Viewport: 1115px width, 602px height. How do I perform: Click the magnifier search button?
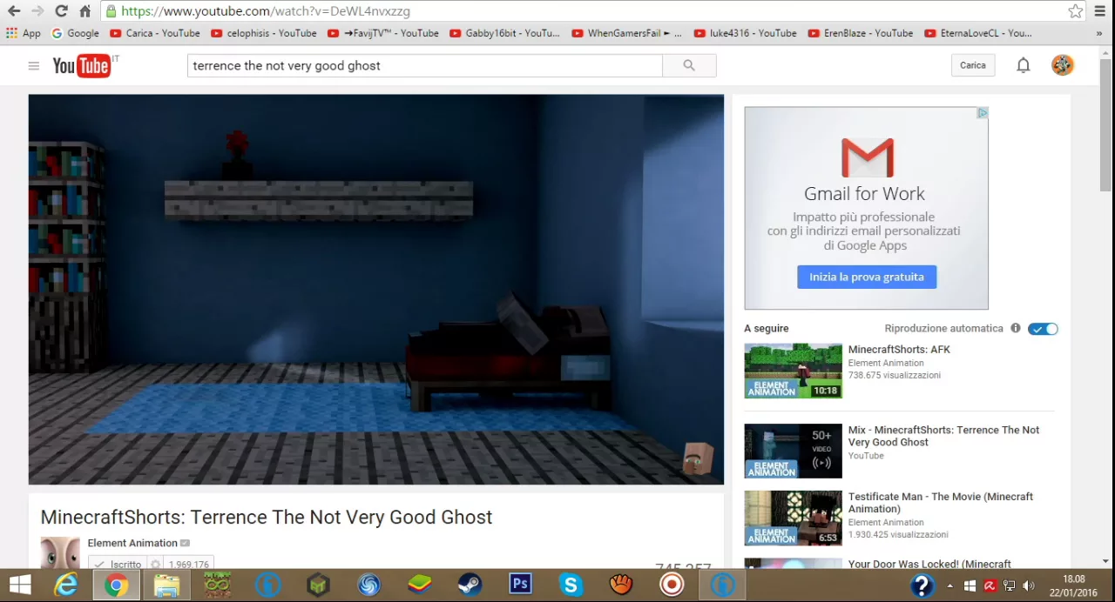point(689,65)
